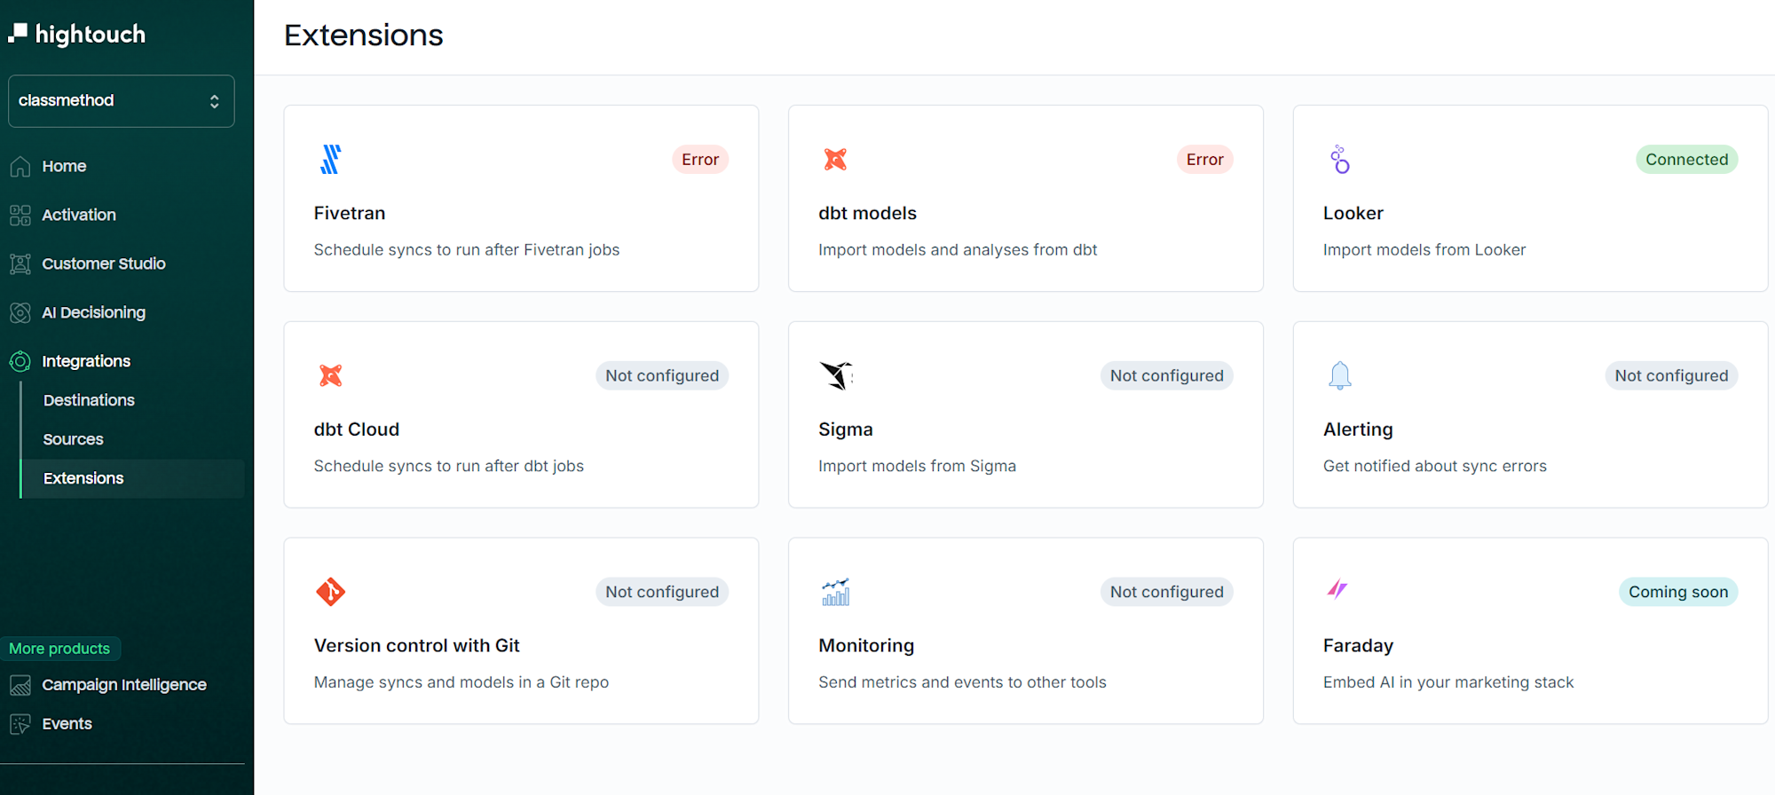Click the Error badge on dbt models

click(x=1204, y=160)
